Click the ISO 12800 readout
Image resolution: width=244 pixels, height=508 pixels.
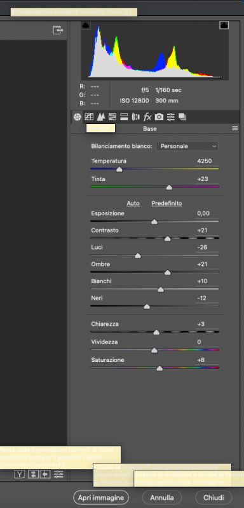click(x=135, y=101)
